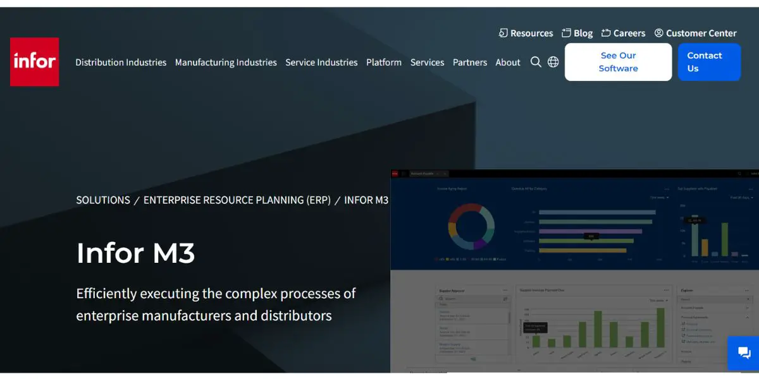Open the Distribution Industries menu

click(121, 63)
